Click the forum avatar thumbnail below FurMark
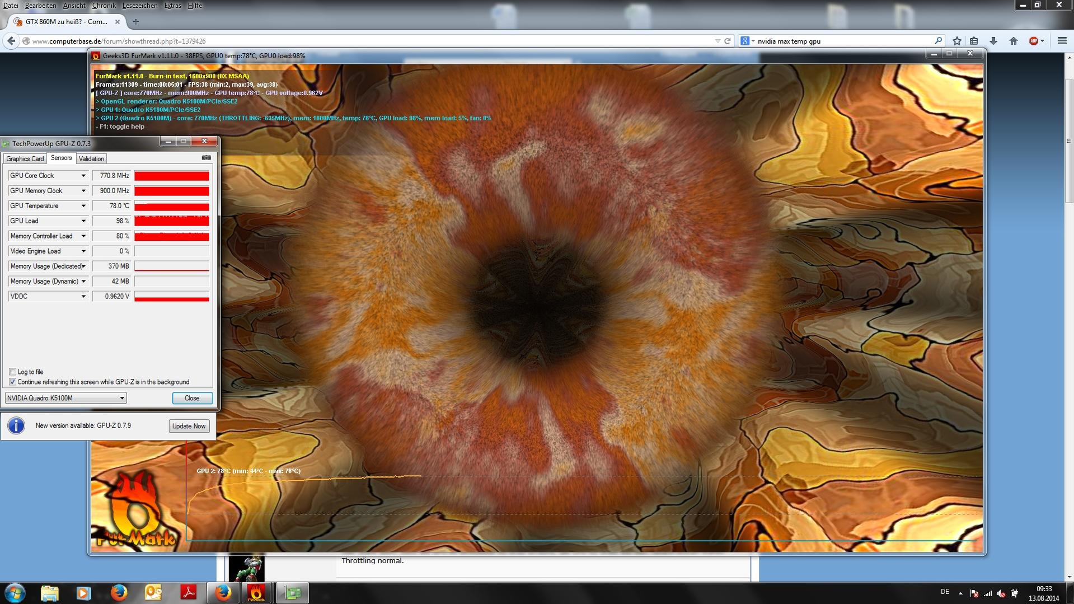1074x604 pixels. click(x=246, y=568)
